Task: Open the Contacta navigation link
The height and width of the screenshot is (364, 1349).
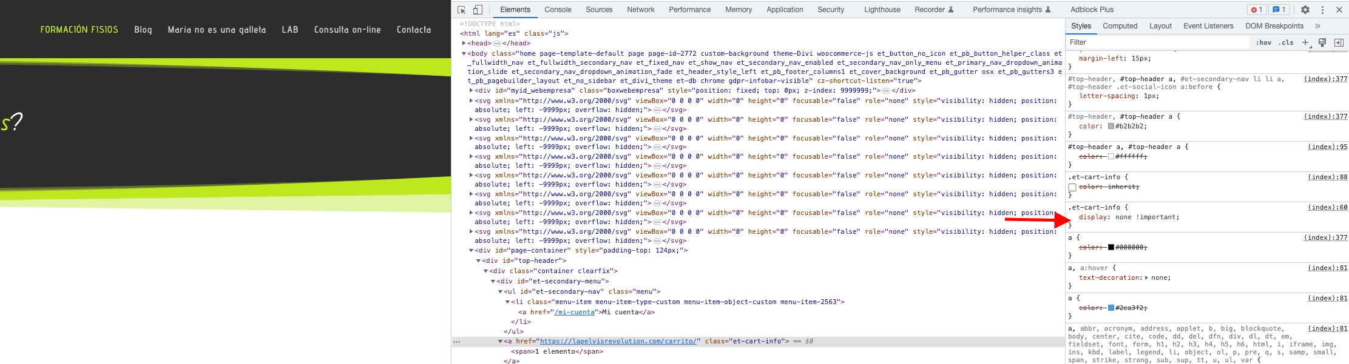Action: point(414,30)
